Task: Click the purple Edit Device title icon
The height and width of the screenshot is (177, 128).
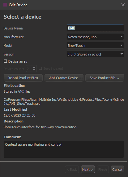Action: 5,5
